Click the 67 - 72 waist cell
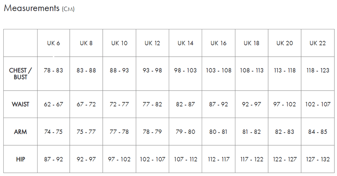 point(86,104)
